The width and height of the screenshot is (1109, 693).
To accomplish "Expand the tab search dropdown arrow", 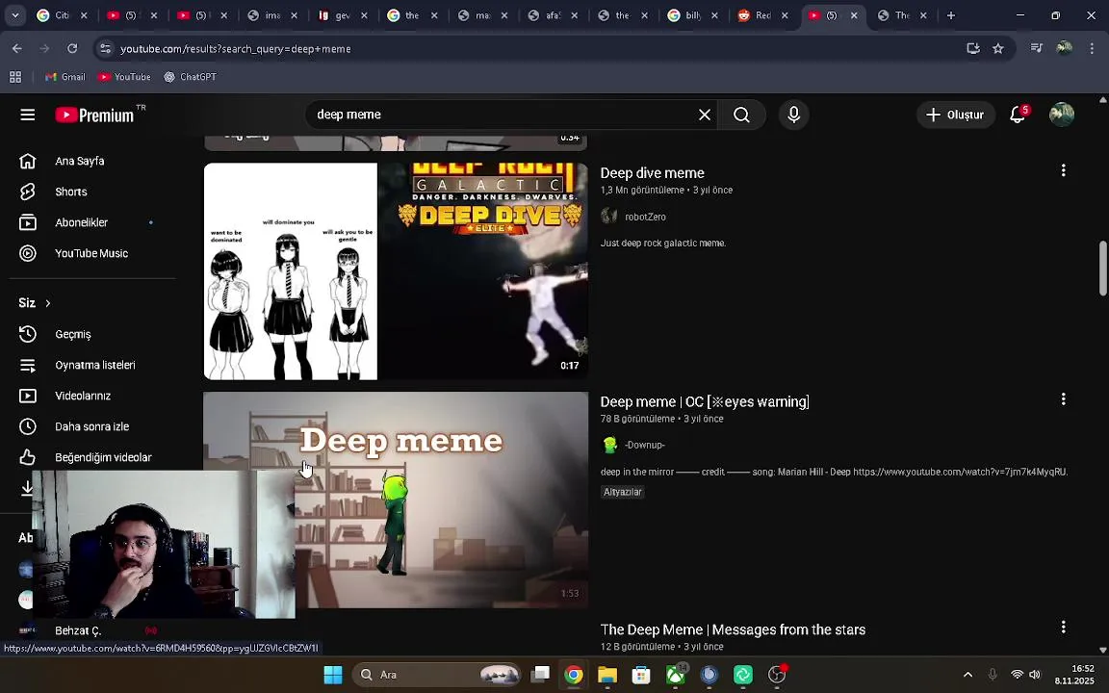I will coord(14,14).
